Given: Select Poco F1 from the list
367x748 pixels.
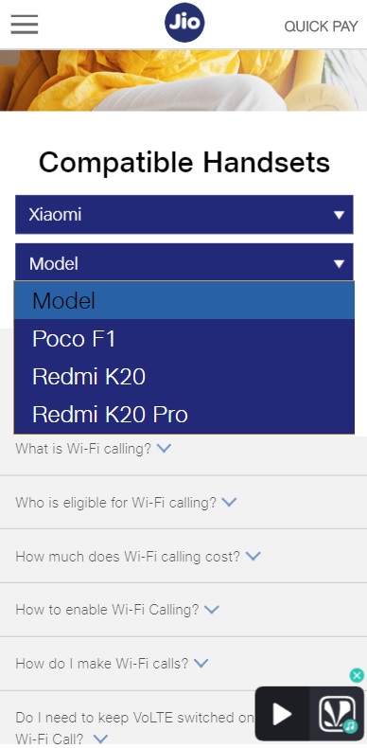Looking at the screenshot, I should pyautogui.click(x=184, y=339).
